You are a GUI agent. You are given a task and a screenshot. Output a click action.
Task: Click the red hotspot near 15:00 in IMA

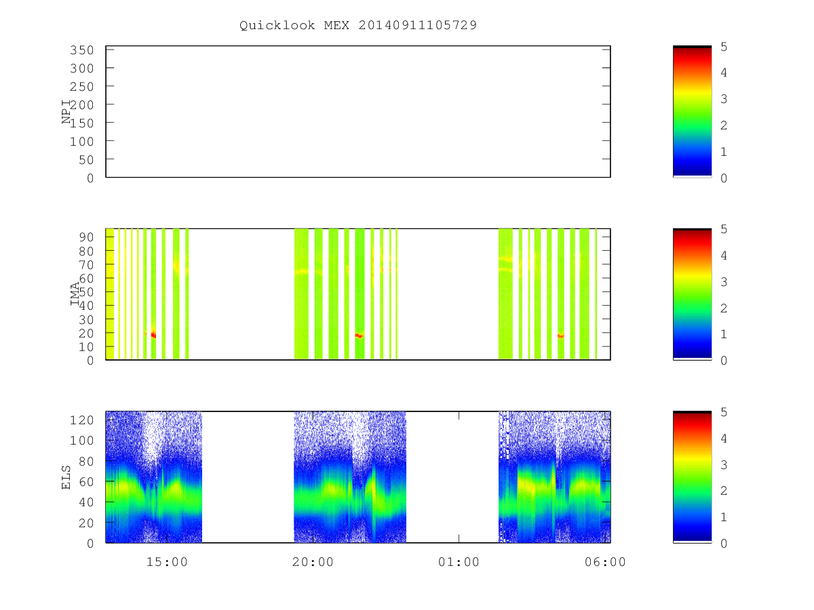pyautogui.click(x=153, y=334)
